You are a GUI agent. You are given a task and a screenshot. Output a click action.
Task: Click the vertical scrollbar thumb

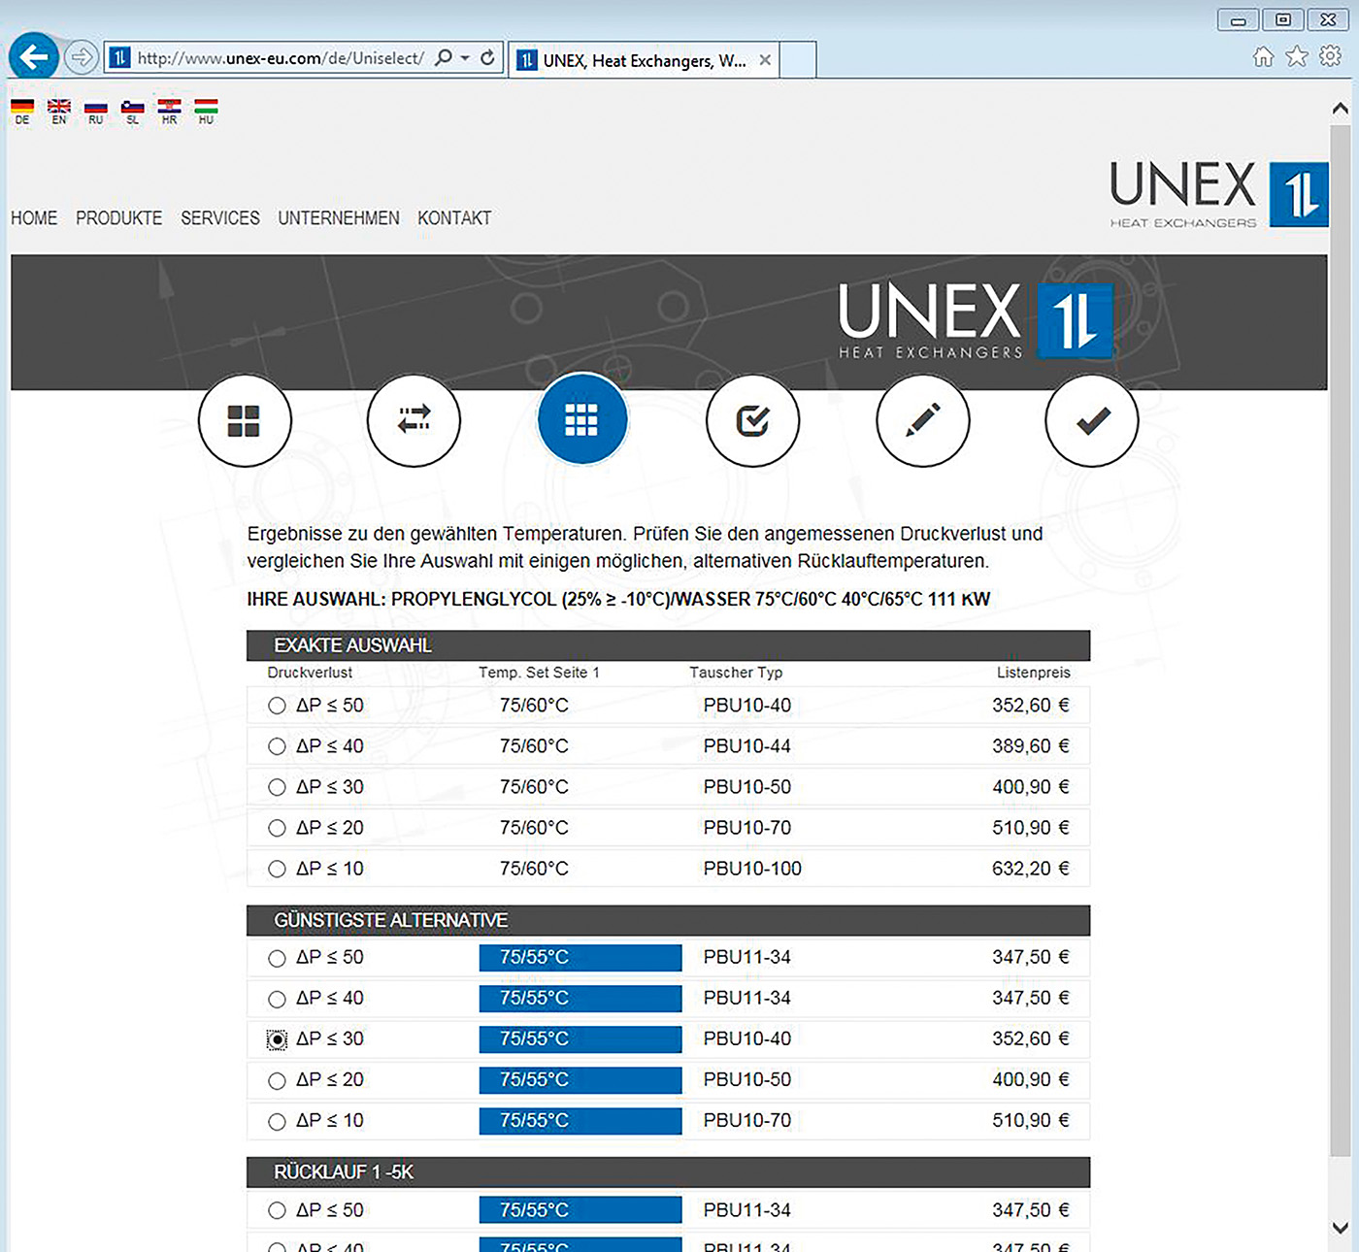1340,641
